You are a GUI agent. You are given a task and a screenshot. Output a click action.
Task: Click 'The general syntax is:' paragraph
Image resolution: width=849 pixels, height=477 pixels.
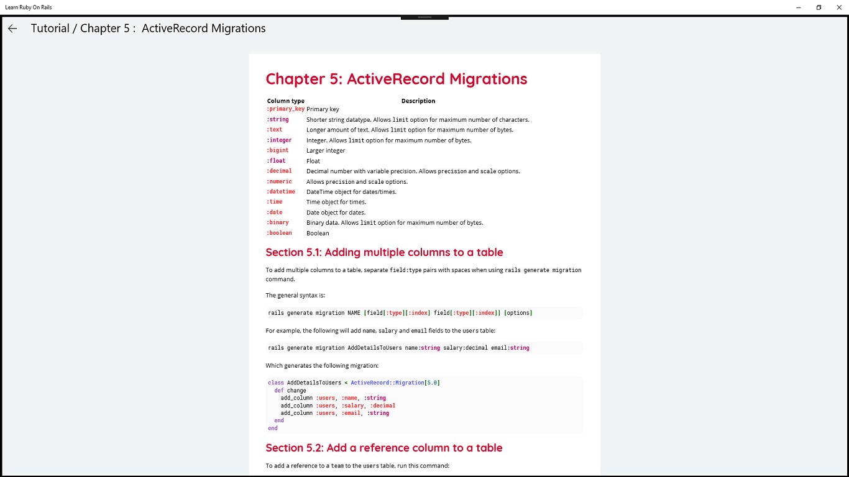point(295,296)
